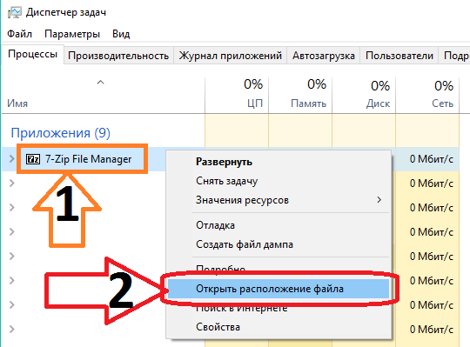
Task: Click the 7-Zip File Manager app icon
Action: coord(33,159)
